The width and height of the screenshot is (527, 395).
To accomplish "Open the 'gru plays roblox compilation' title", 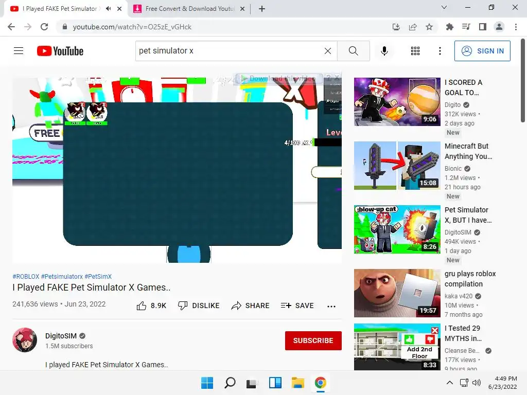I will point(470,279).
